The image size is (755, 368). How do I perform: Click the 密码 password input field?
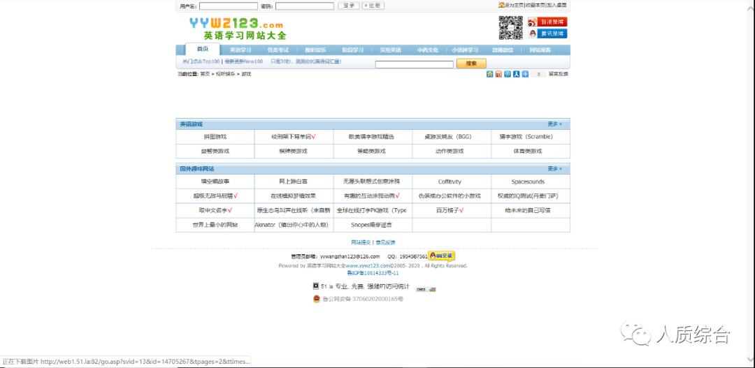pyautogui.click(x=304, y=6)
